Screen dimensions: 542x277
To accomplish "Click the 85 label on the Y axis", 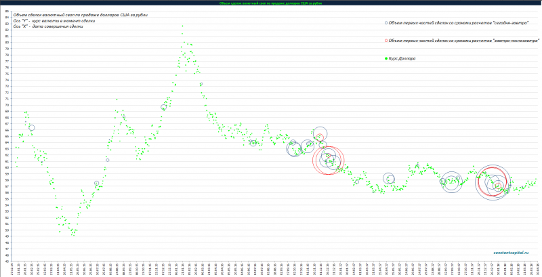I will tap(6, 11).
